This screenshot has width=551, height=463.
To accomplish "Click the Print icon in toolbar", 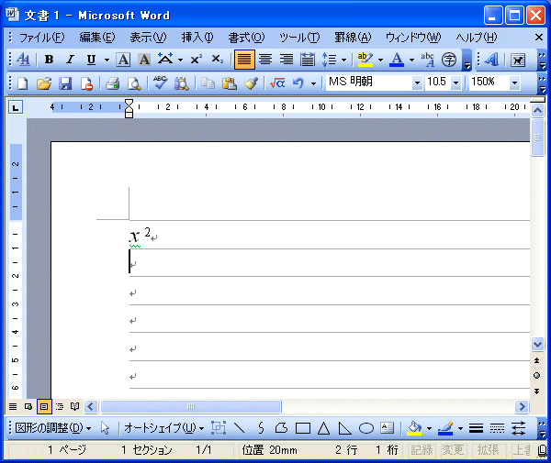I will pyautogui.click(x=112, y=83).
